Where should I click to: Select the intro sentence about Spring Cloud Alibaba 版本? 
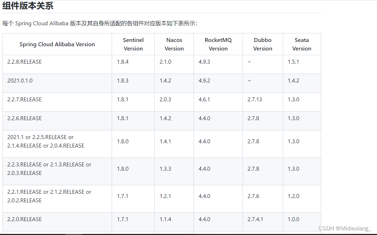(100, 23)
